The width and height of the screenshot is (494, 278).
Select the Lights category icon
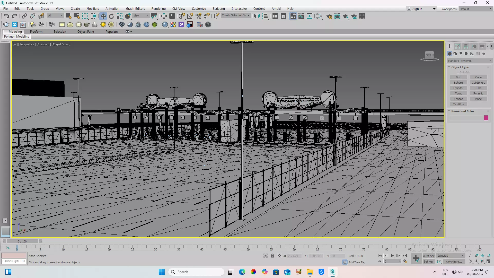pos(461,54)
